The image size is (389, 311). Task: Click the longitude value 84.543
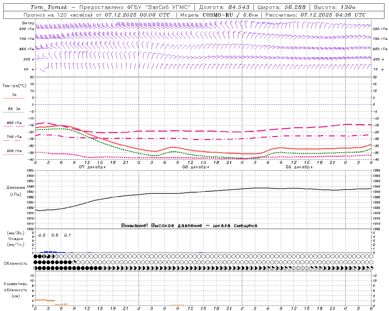coord(239,7)
